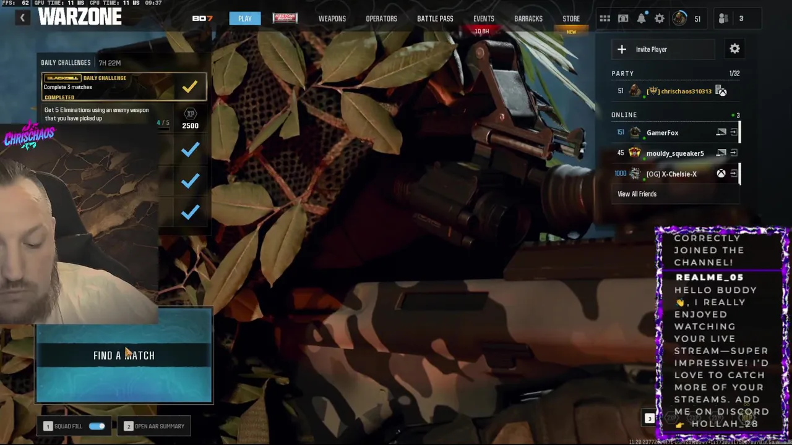792x445 pixels.
Task: Click plus icon beside Invite Player
Action: (622, 49)
